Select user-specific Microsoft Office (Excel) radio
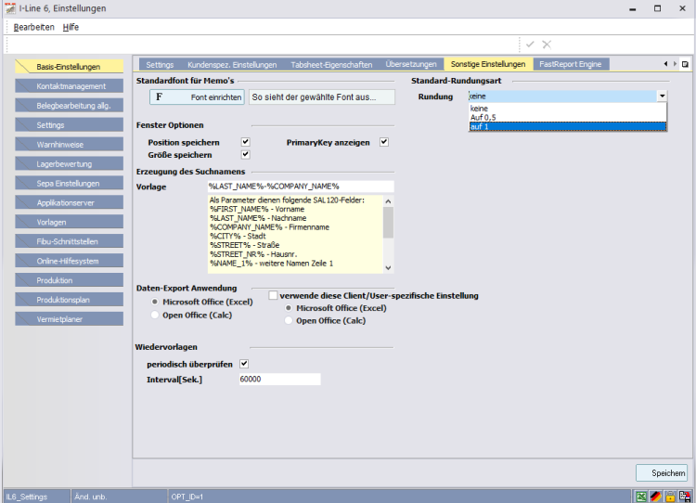The image size is (696, 503). pos(289,308)
